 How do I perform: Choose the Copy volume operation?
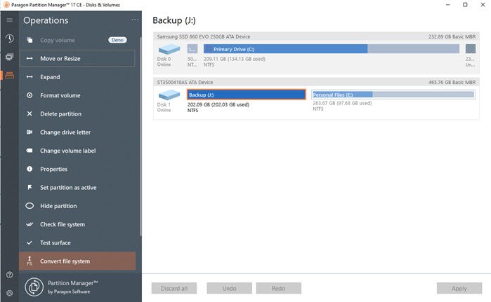point(77,40)
